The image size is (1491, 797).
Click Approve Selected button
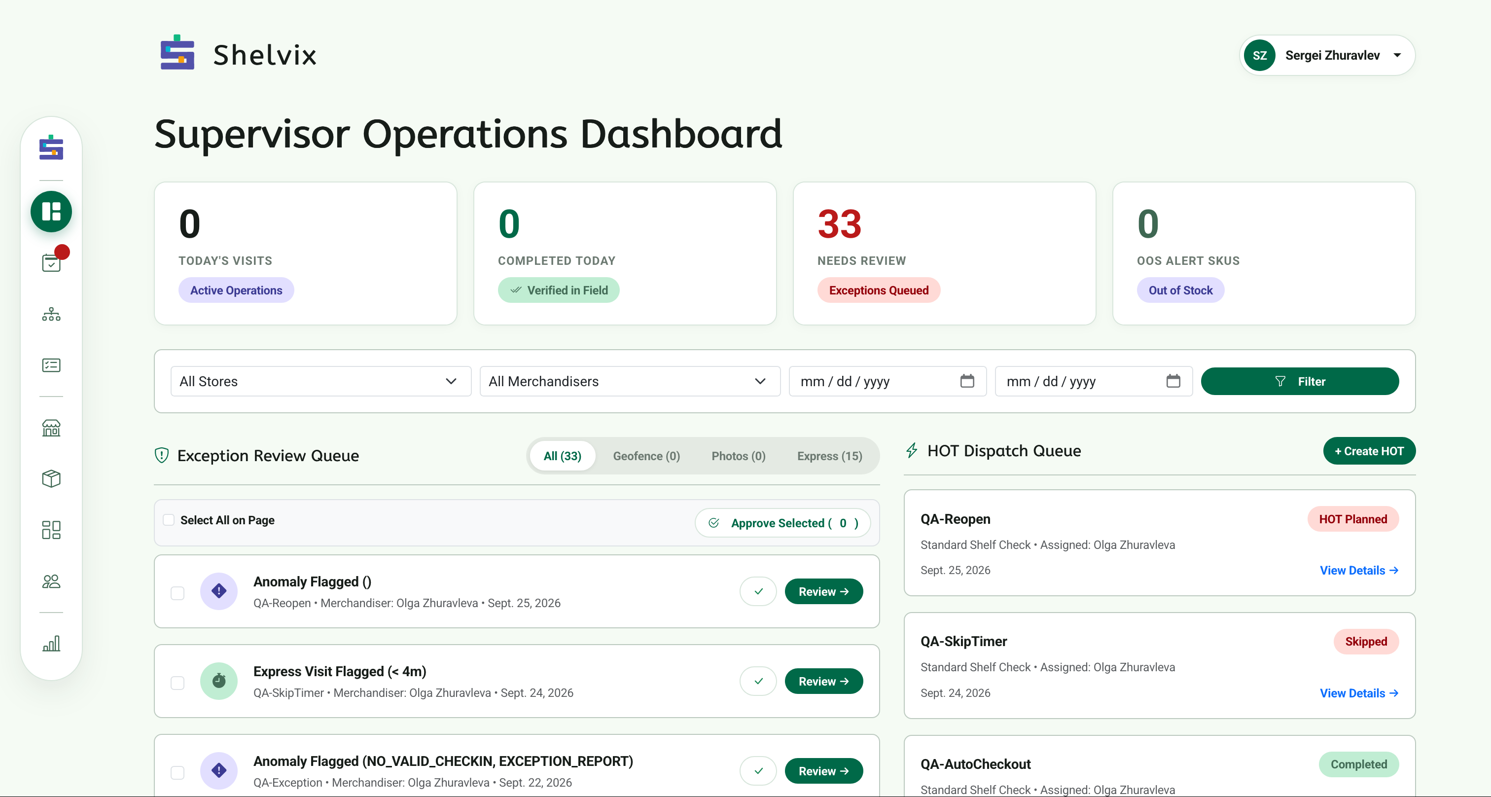(x=782, y=523)
